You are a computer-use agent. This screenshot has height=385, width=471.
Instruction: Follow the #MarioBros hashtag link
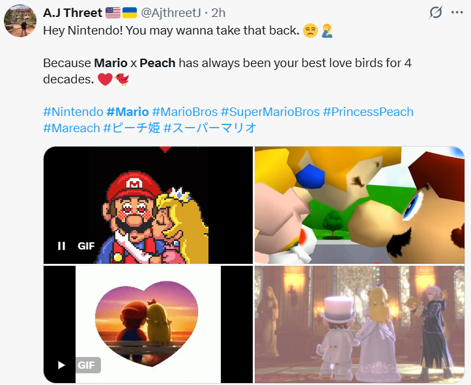(x=185, y=111)
